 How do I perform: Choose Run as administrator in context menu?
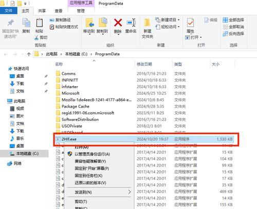click(92, 154)
